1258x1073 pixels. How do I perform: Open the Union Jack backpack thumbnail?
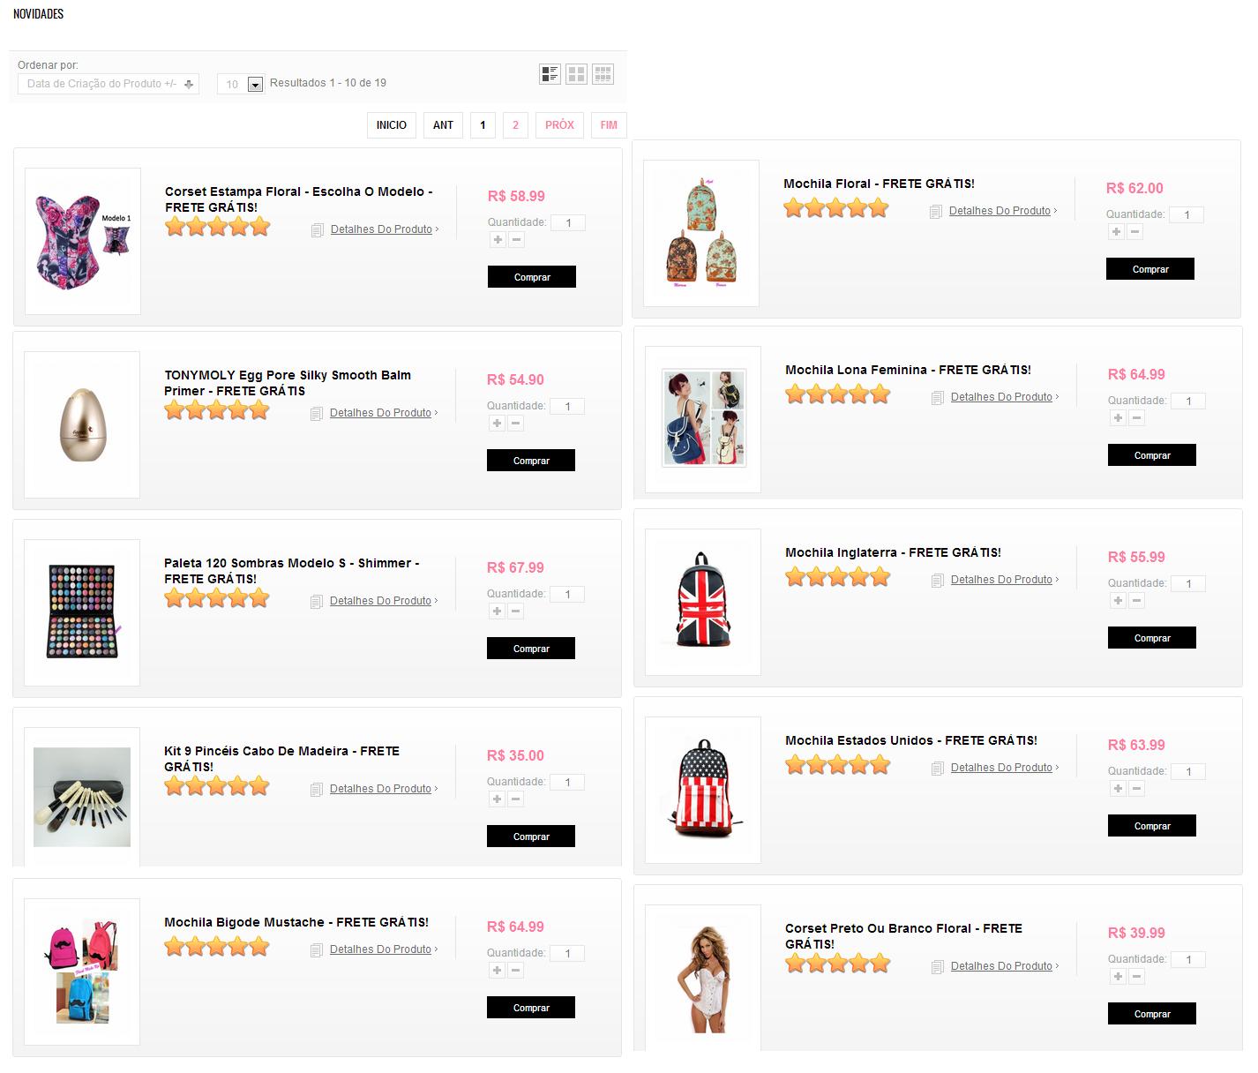tap(703, 602)
